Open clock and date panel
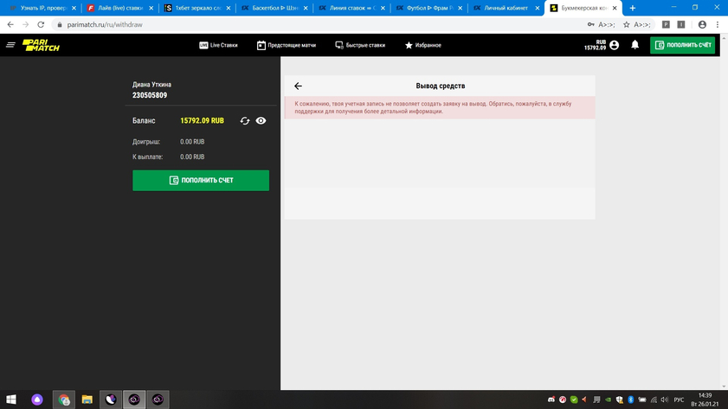 (x=705, y=399)
